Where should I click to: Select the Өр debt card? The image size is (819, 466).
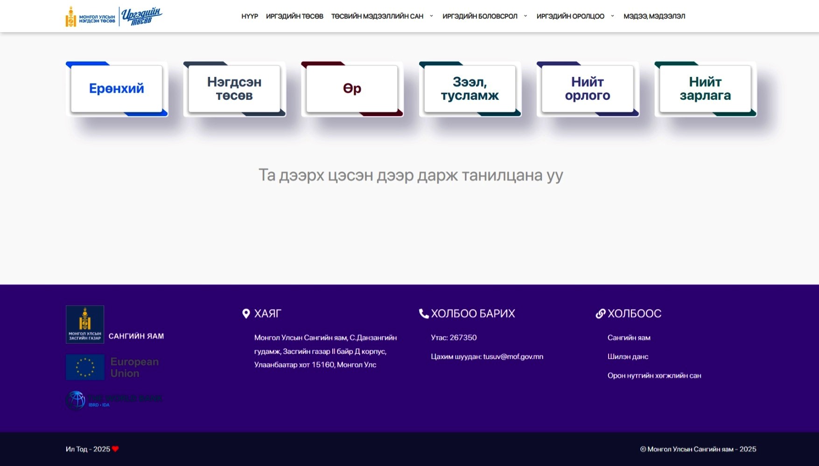[352, 89]
